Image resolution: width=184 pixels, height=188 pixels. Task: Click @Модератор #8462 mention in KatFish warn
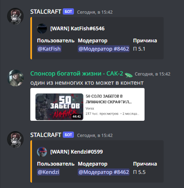(103, 49)
